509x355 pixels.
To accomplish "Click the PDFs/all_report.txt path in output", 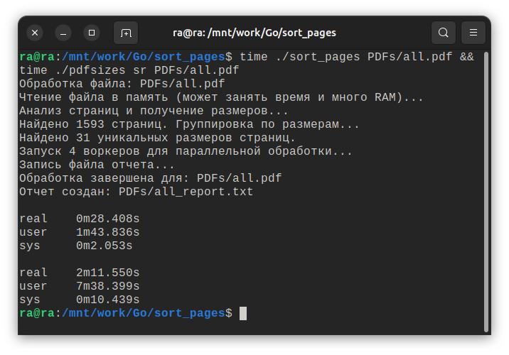I will click(186, 192).
